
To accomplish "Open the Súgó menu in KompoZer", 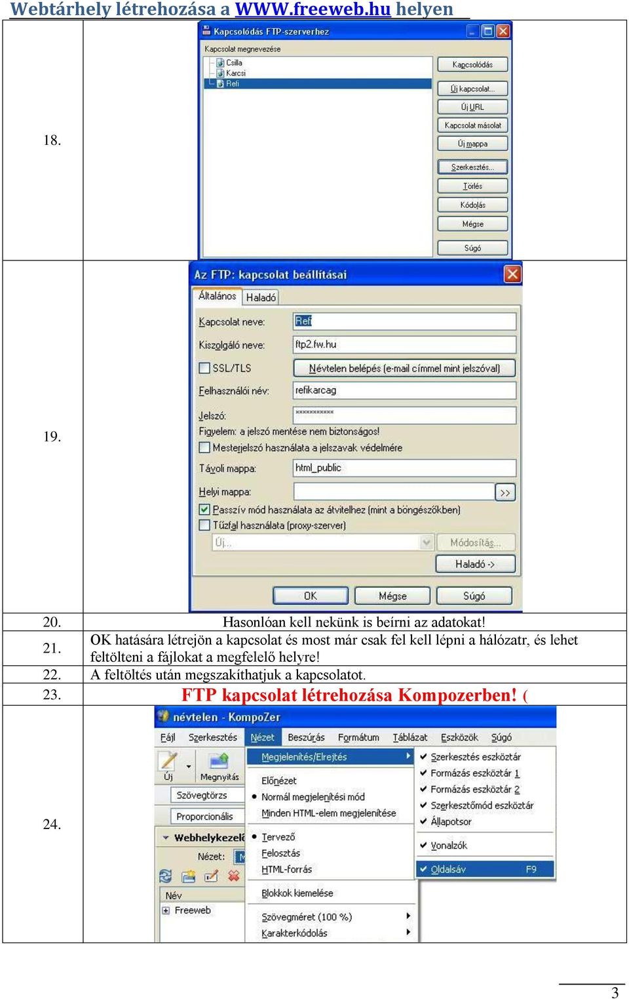I will (501, 737).
